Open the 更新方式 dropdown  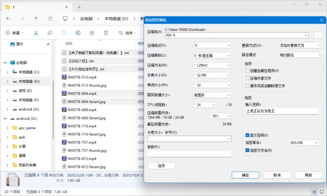(300, 45)
